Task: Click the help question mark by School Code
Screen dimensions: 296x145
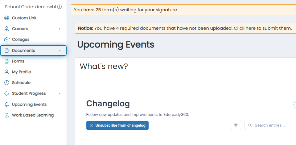Action: pos(60,7)
